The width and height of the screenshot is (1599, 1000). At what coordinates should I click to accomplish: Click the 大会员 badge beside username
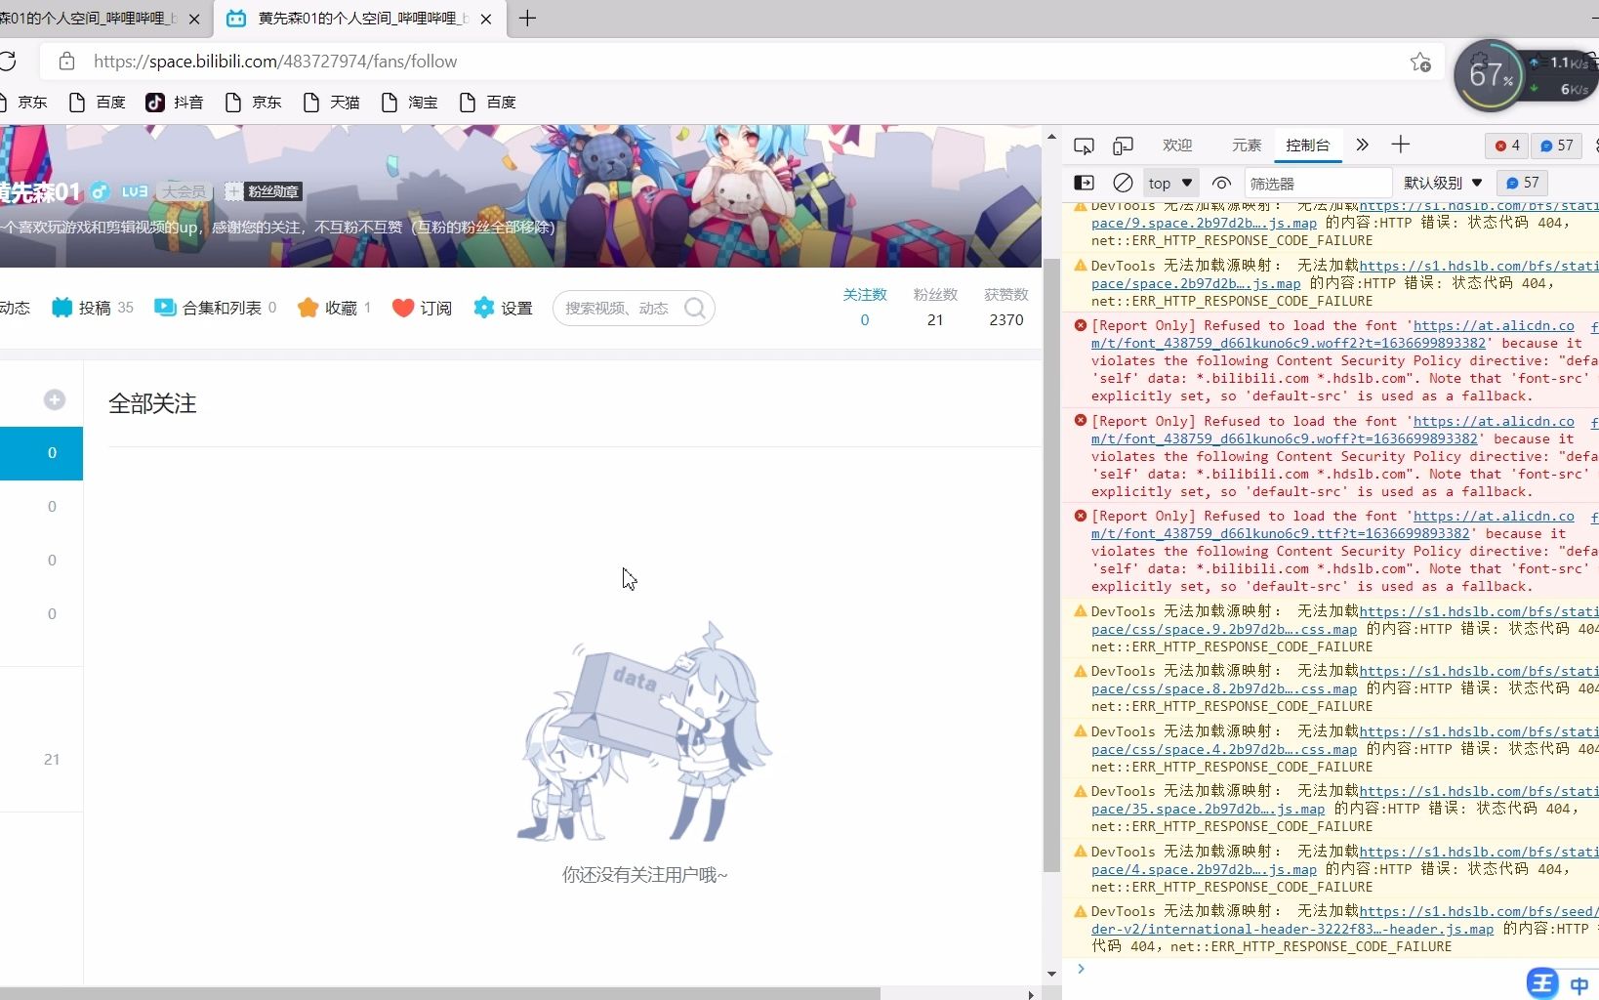184,191
